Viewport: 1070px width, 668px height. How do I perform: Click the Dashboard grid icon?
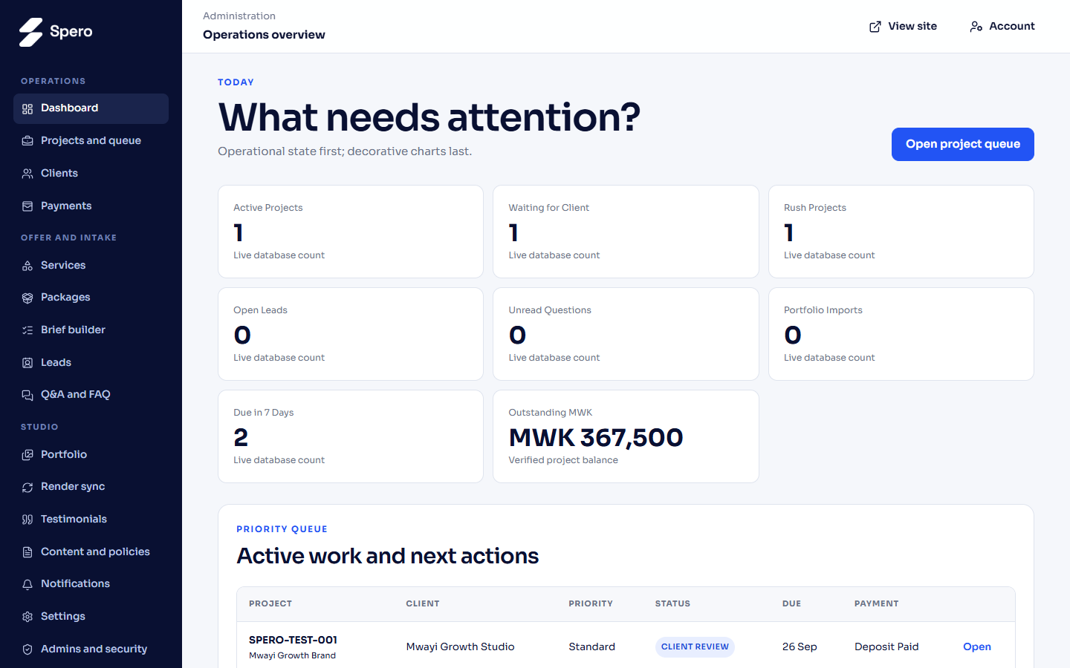click(27, 109)
